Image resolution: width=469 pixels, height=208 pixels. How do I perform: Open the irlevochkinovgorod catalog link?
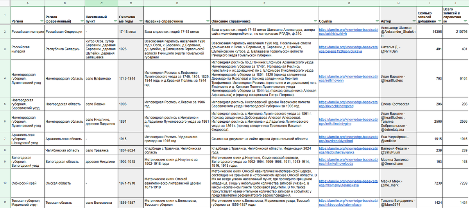[x=349, y=104]
